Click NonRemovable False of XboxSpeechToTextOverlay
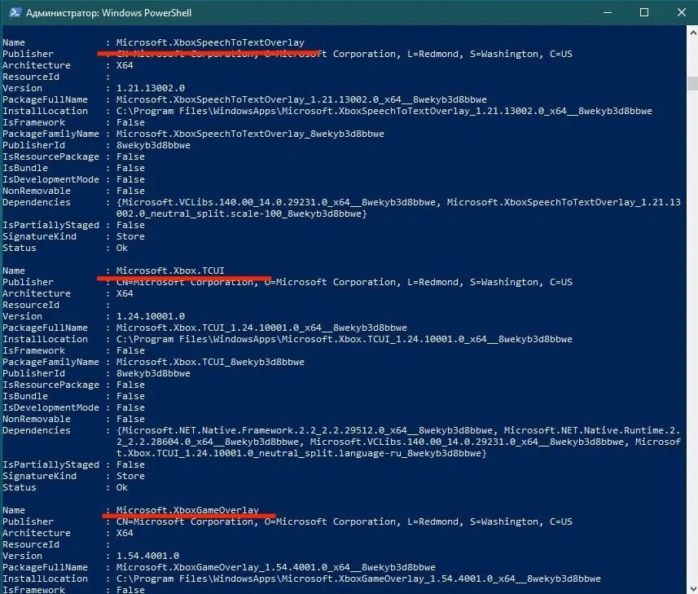Viewport: 698px width, 594px height. click(x=130, y=191)
